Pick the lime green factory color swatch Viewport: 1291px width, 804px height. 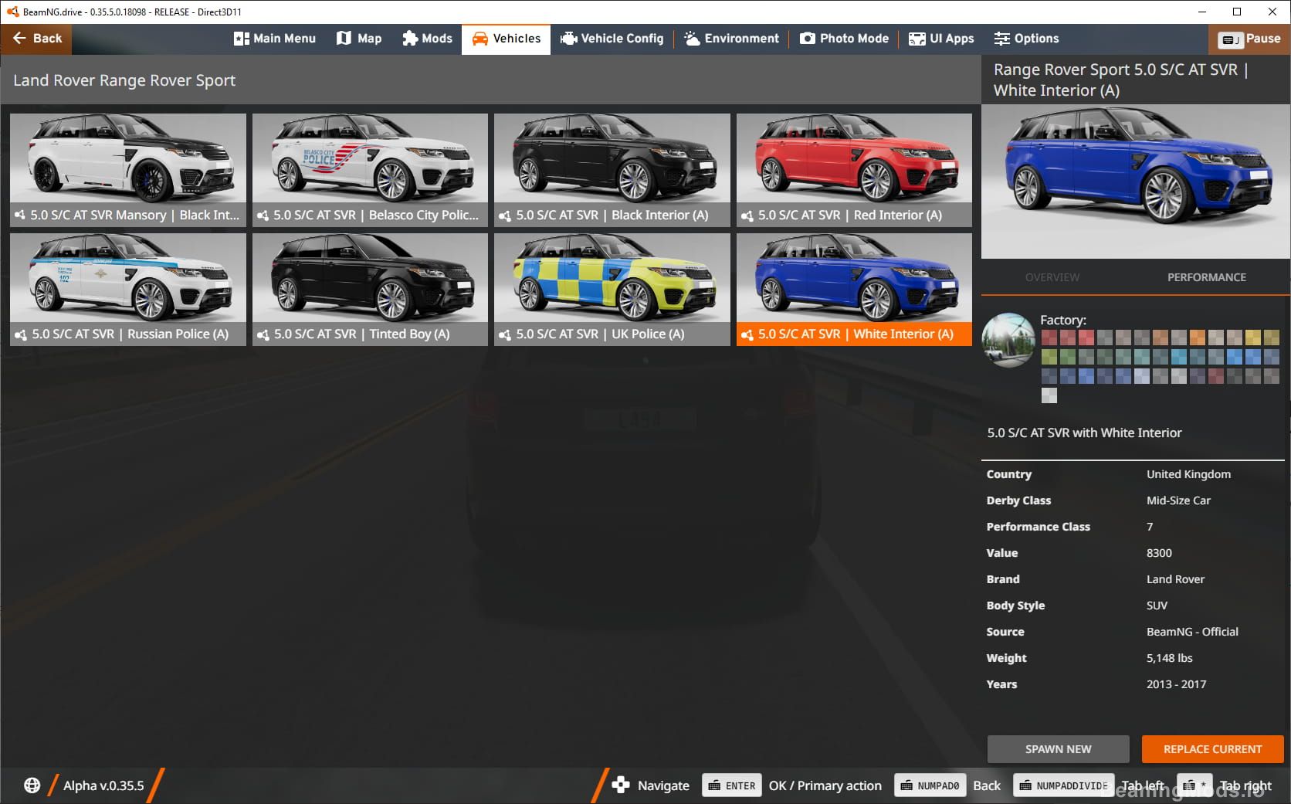pos(1049,357)
